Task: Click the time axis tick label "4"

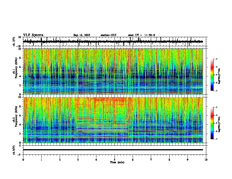Action: coord(96,160)
